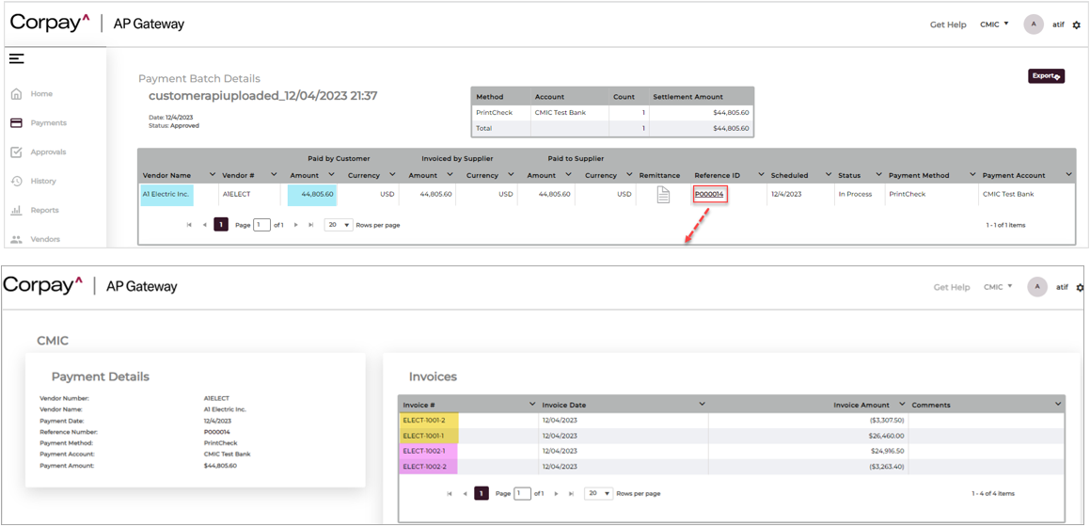
Task: Open rows per page dropdown in batch table
Action: click(x=339, y=225)
